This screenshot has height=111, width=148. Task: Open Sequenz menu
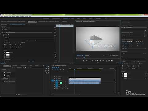click(14, 16)
